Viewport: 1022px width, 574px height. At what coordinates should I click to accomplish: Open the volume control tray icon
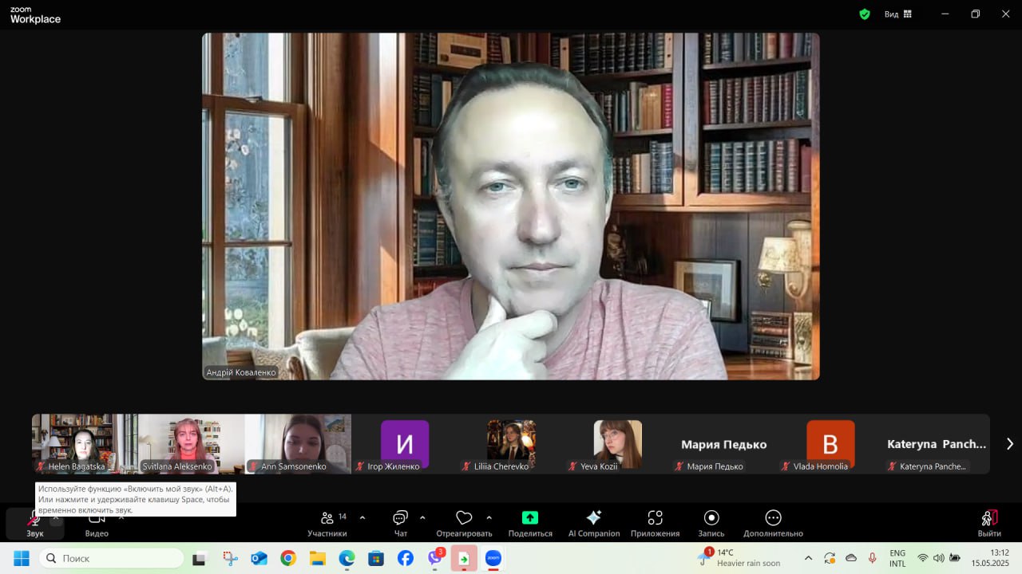click(939, 558)
